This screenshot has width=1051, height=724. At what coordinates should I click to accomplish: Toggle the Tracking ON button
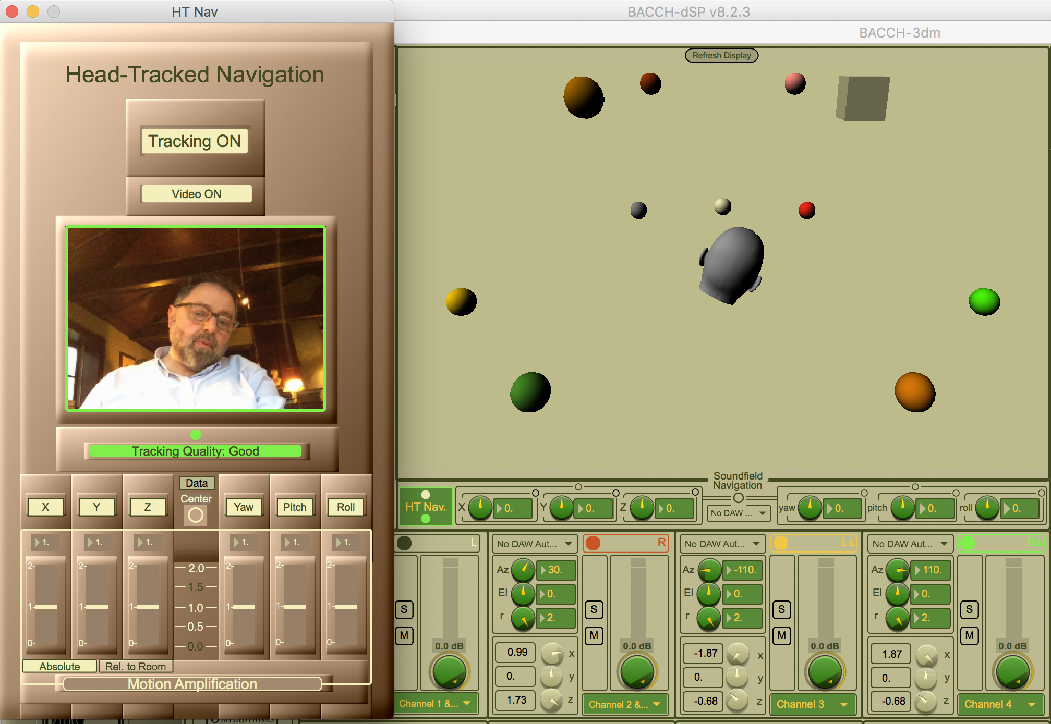[x=195, y=141]
